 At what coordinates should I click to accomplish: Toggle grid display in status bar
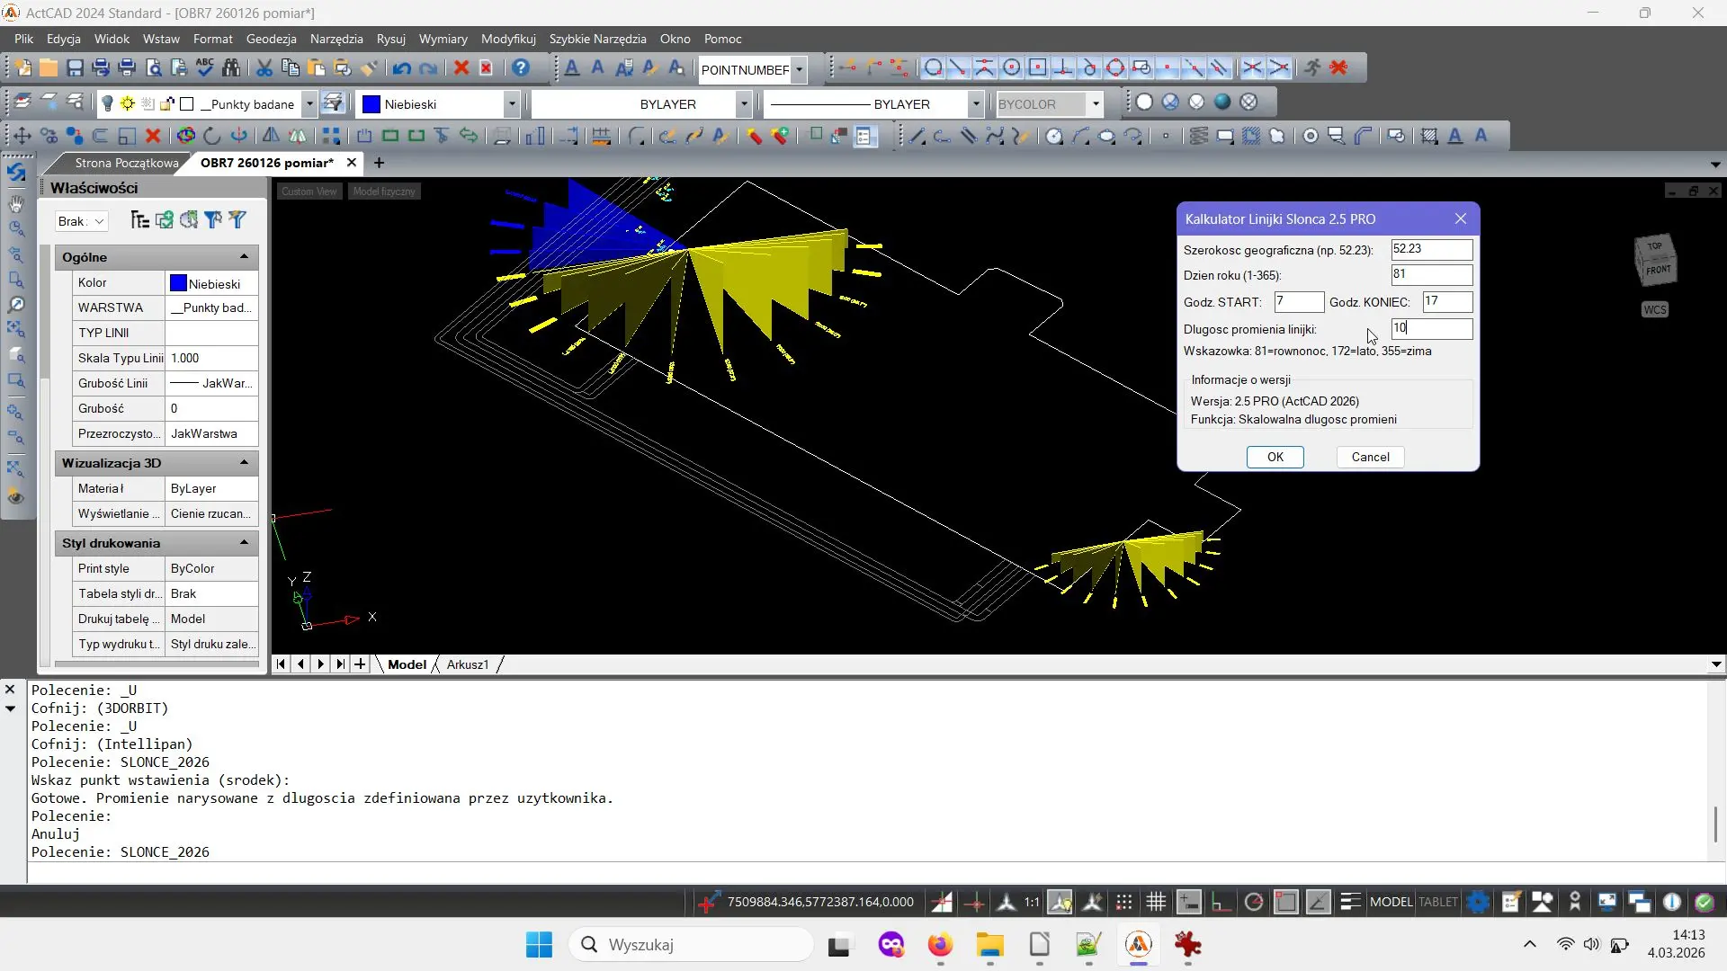coord(1156,902)
